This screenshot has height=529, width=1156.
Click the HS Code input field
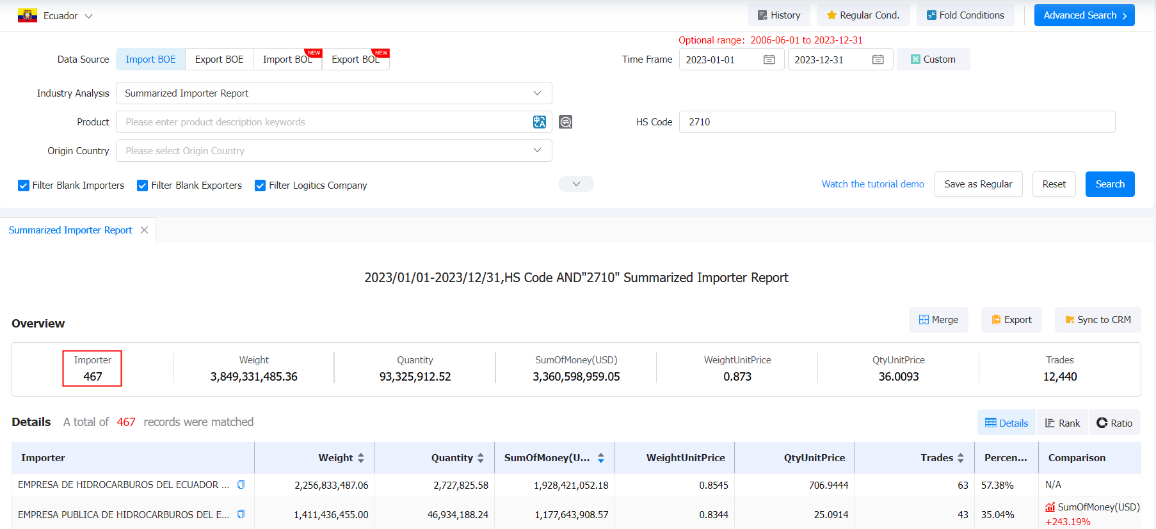[x=897, y=122]
